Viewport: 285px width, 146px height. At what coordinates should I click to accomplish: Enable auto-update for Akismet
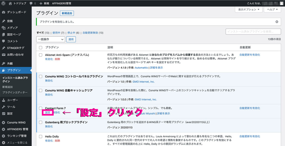250,55
